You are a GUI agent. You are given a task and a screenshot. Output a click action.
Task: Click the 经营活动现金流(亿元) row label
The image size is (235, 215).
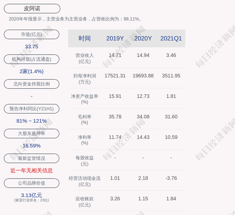85,181
